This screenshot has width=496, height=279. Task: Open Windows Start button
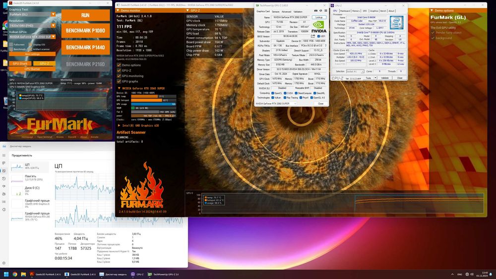pyautogui.click(x=6, y=274)
